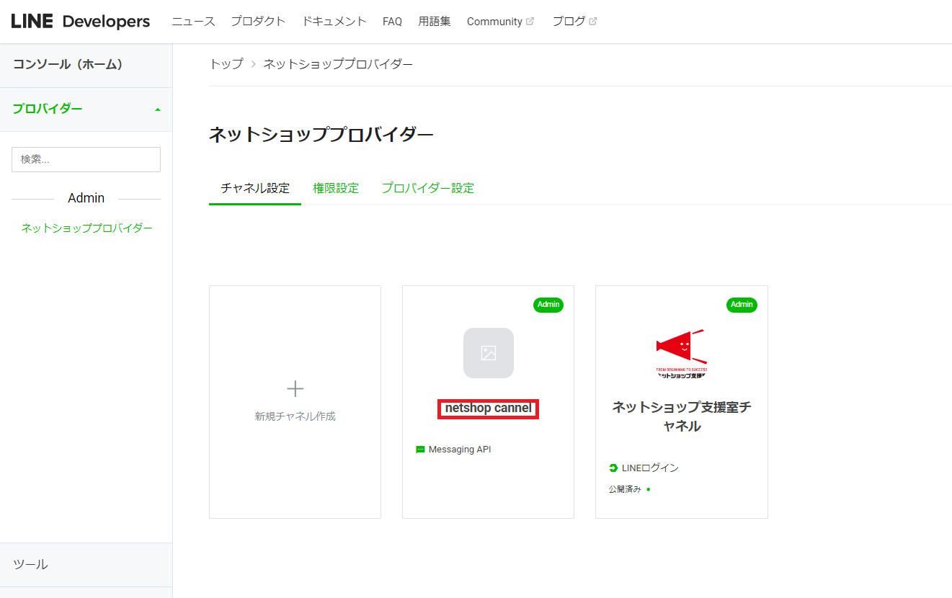Click the LINE Developers logo
The image size is (952, 598).
tap(81, 22)
